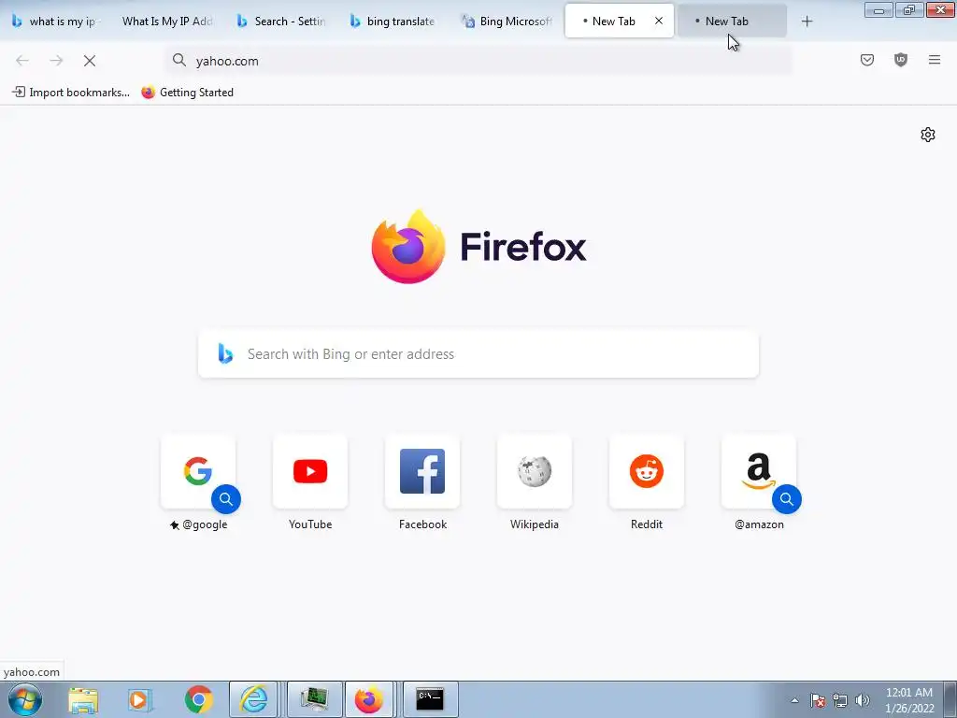Open Action Center flag in tray
957x718 pixels.
pos(818,700)
